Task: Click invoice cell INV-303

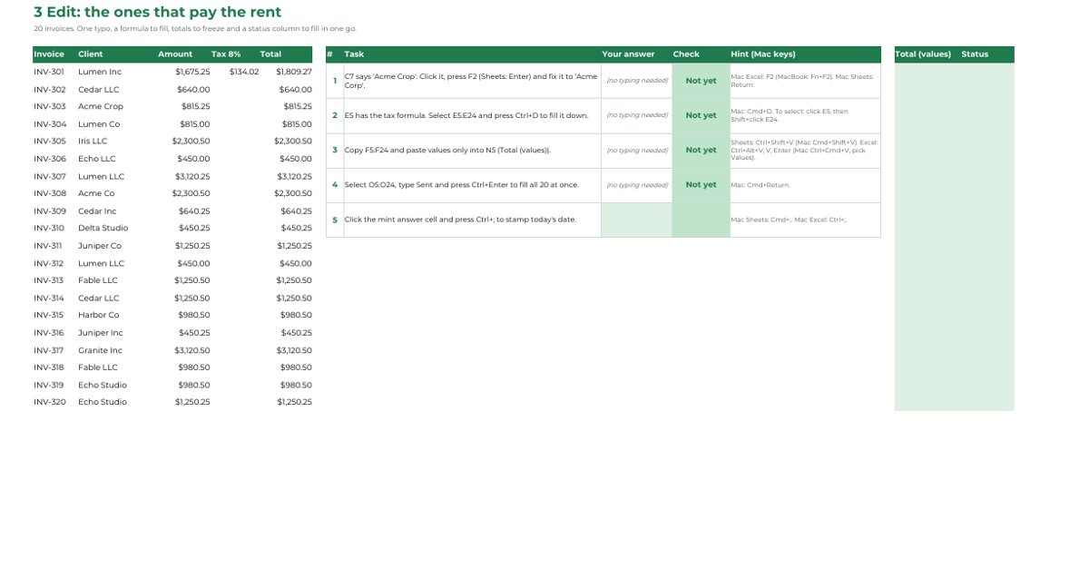Action: tap(54, 106)
